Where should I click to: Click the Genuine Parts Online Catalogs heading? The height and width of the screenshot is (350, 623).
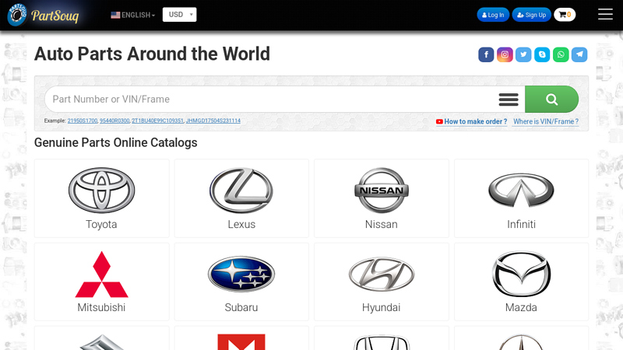pos(115,142)
